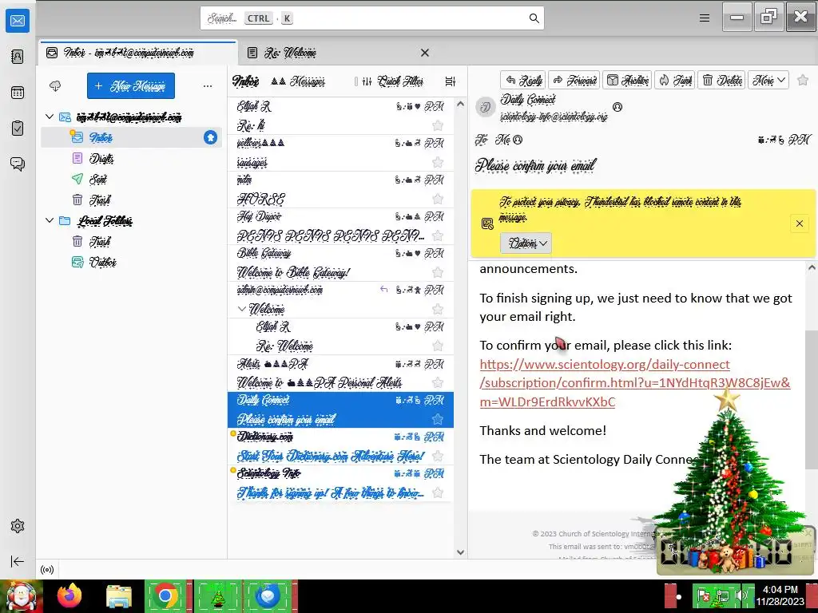Select the Drafts folder
The image size is (818, 613).
click(132, 159)
